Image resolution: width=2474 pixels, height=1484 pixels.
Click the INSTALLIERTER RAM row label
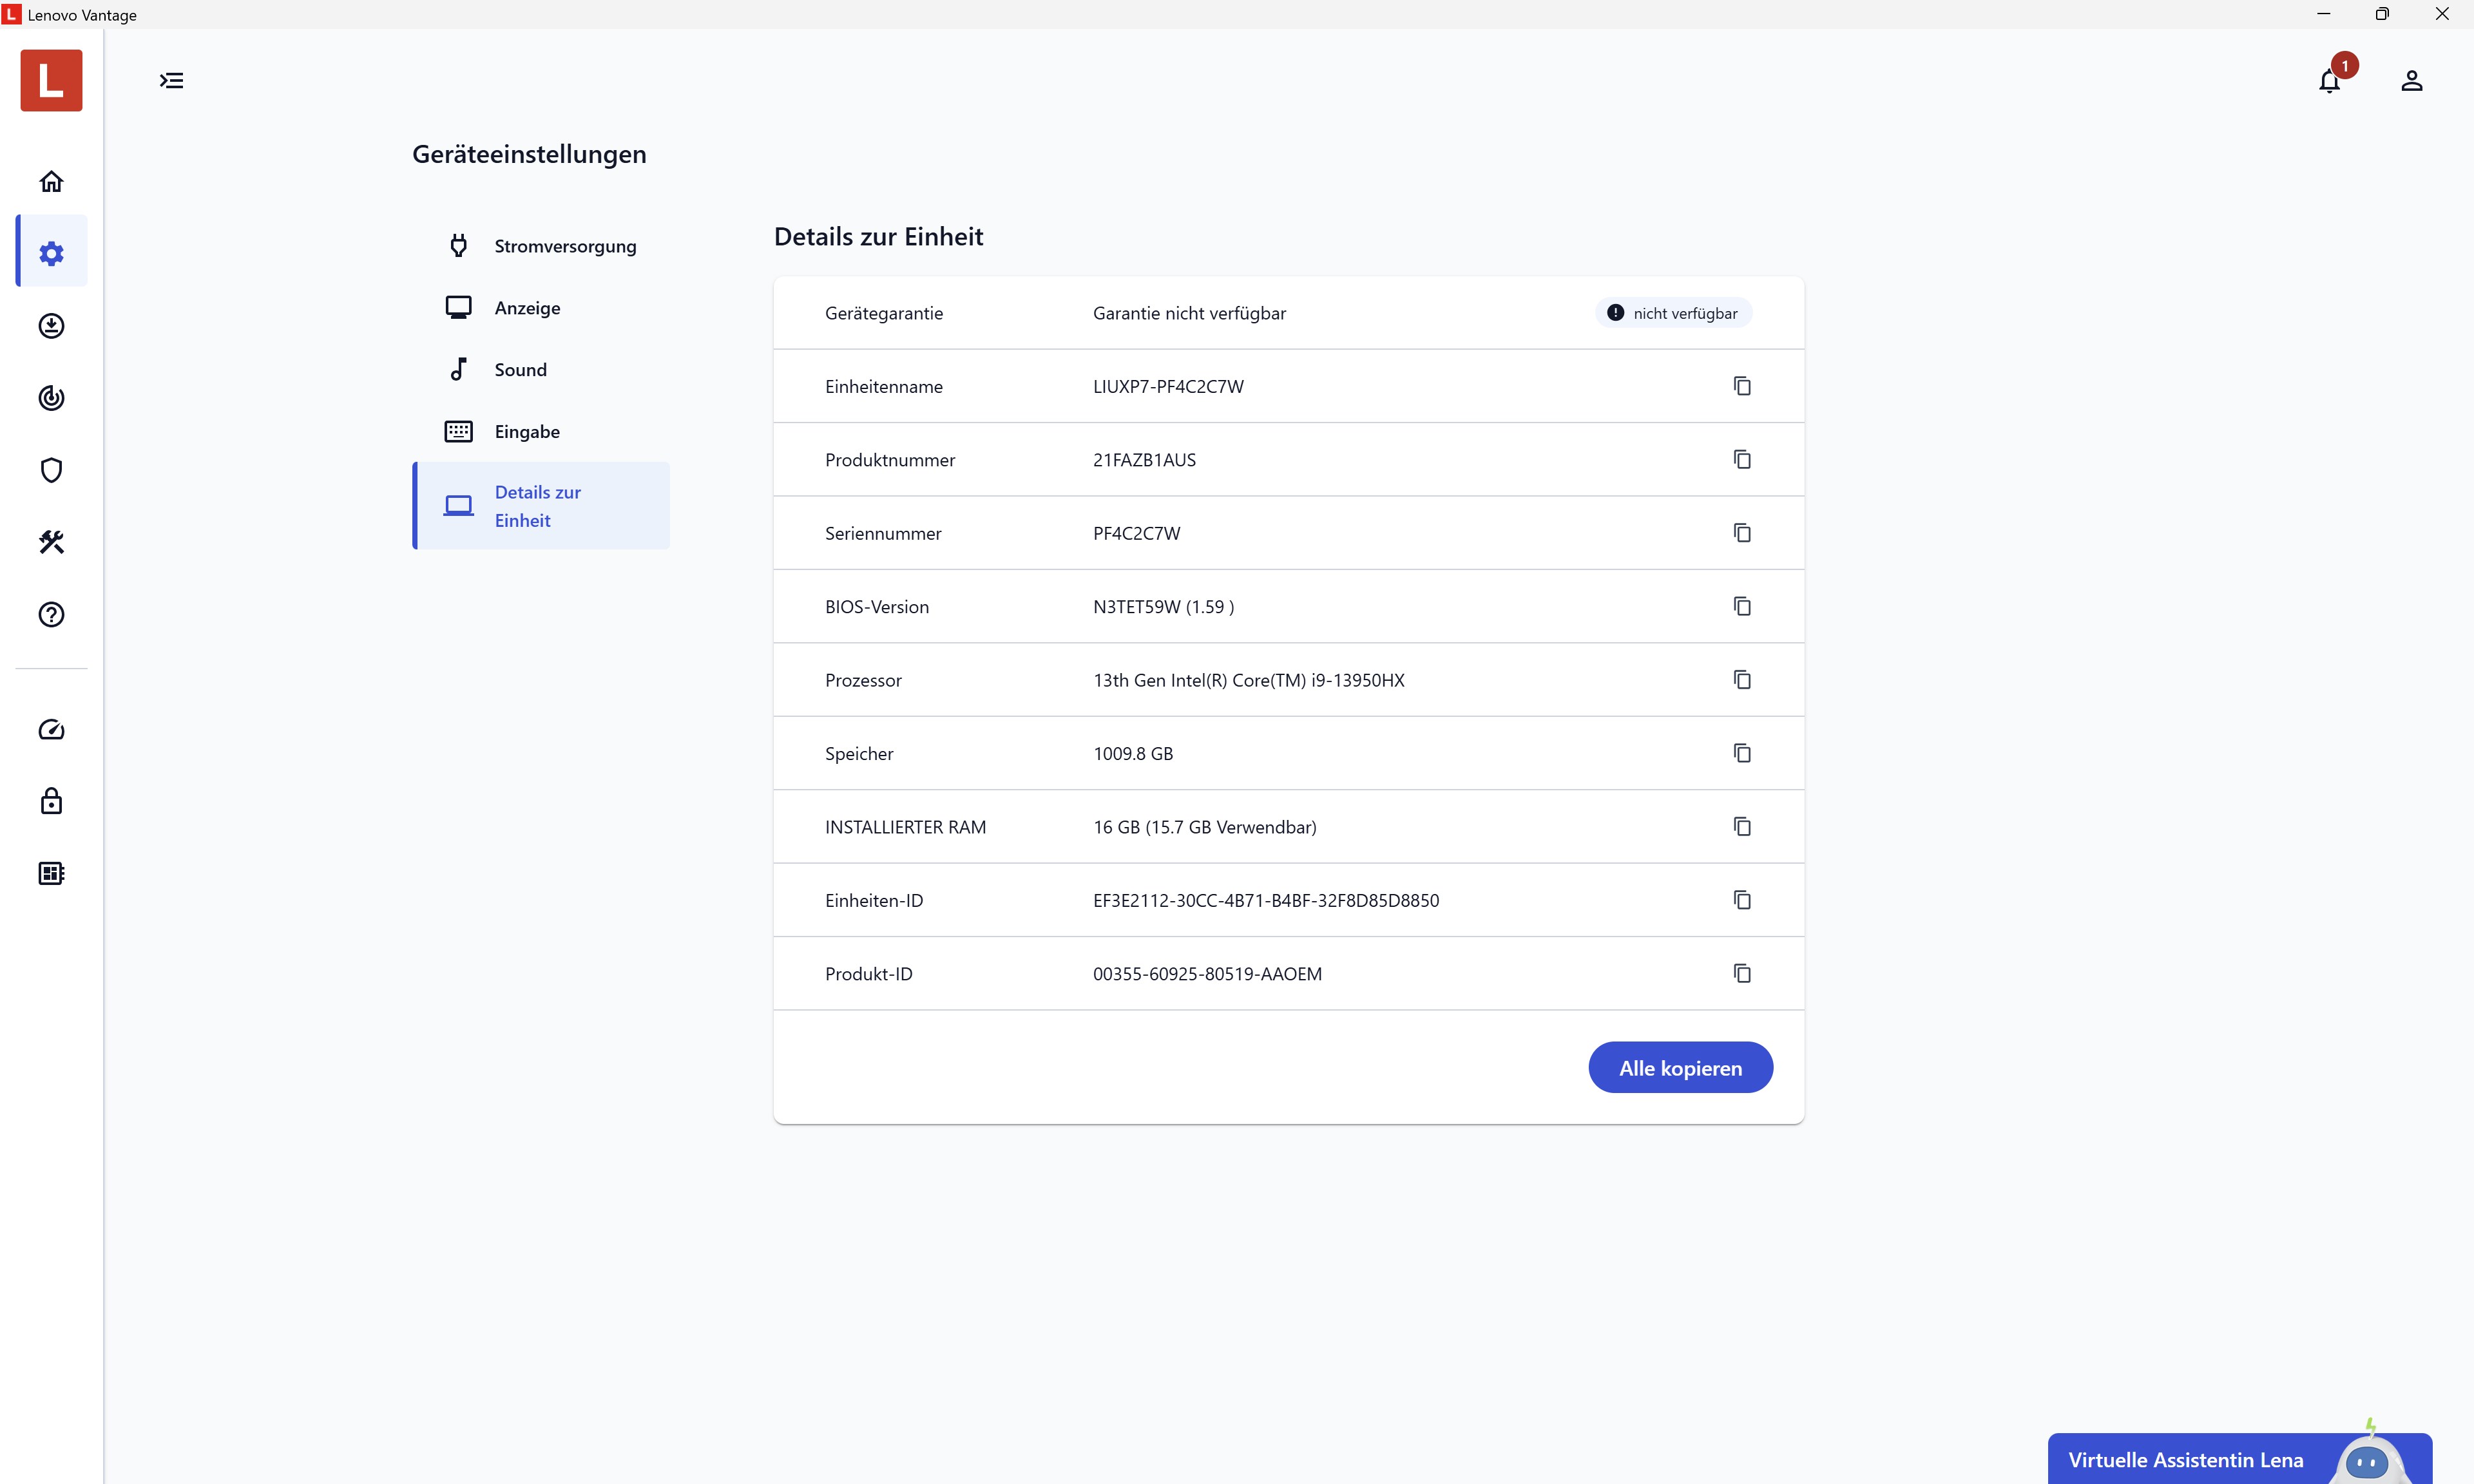click(x=905, y=827)
